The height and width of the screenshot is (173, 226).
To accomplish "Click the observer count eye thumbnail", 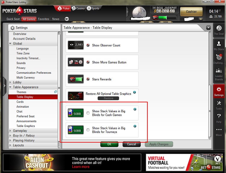I will coord(76,45).
